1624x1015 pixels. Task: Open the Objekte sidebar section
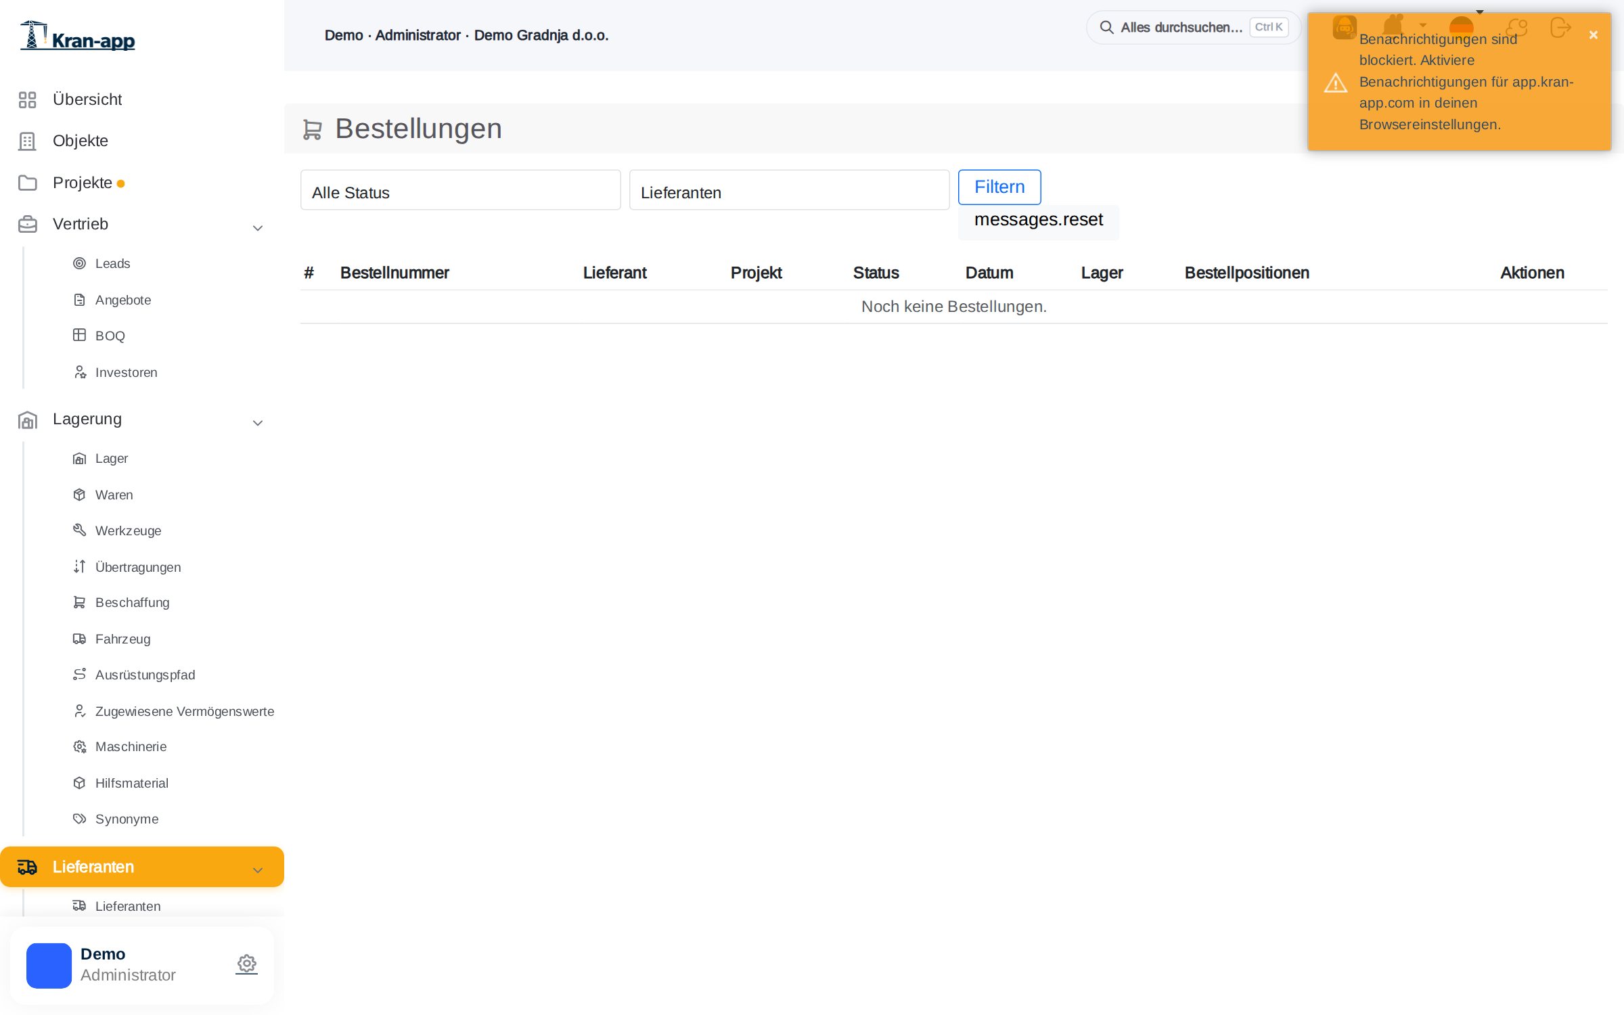tap(80, 141)
